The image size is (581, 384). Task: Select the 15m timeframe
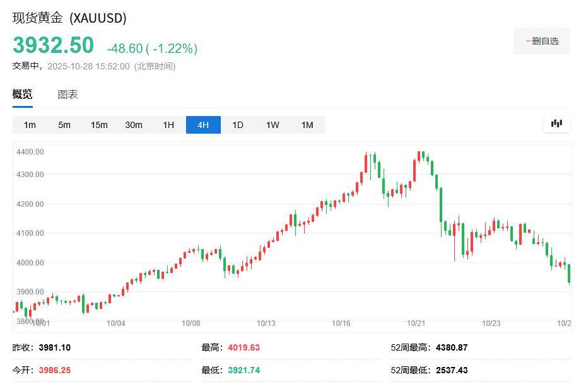[x=99, y=125]
